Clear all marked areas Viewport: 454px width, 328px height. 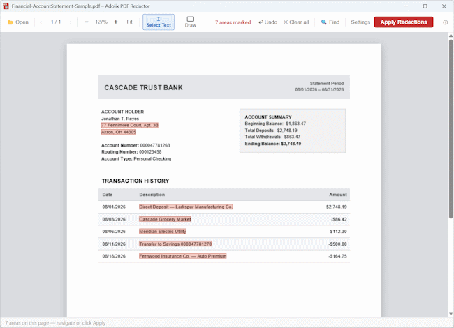pos(296,22)
